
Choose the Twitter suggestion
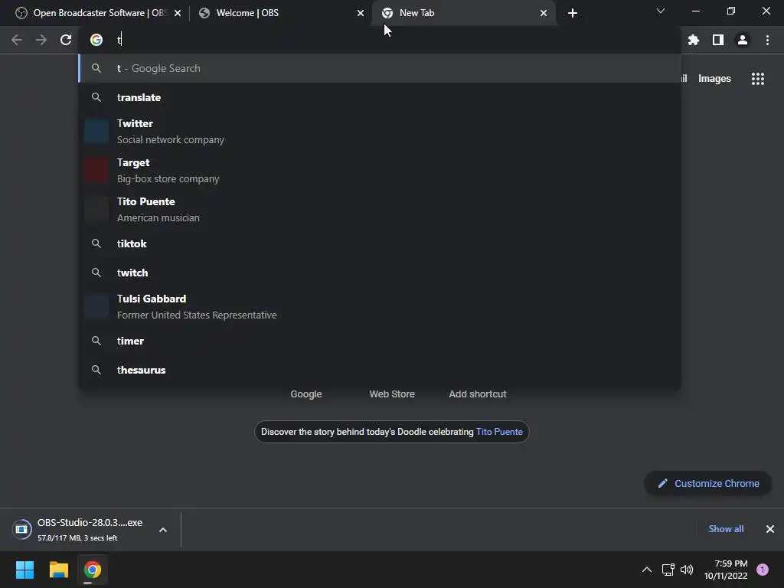(x=380, y=132)
